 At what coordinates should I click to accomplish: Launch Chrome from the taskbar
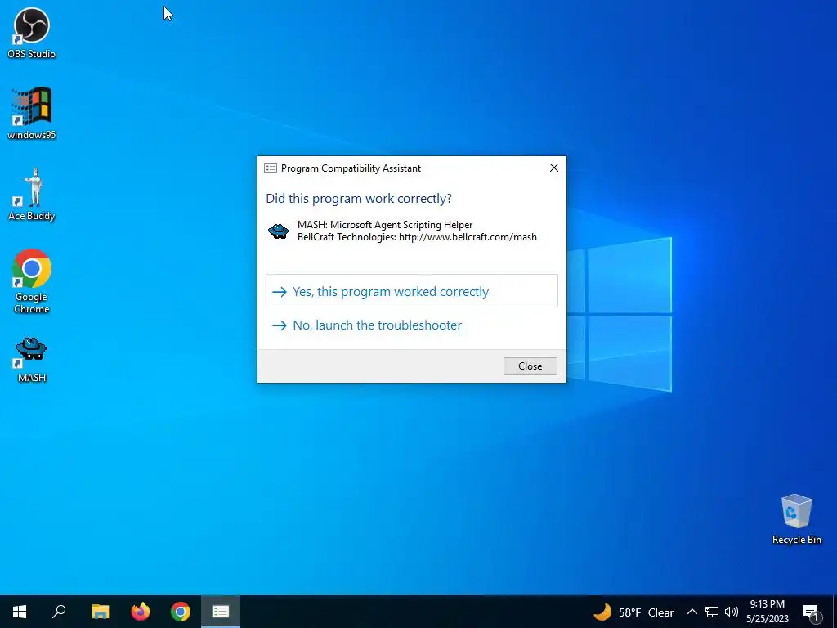[181, 612]
